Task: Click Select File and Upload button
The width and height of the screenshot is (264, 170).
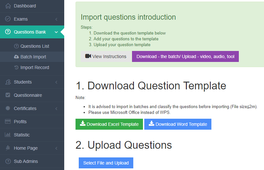Action: coord(106,163)
